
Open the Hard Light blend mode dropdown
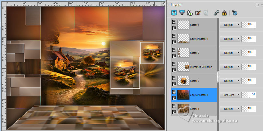(230, 95)
